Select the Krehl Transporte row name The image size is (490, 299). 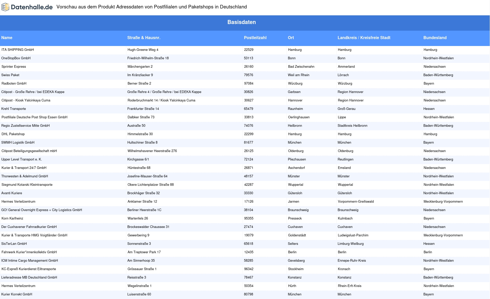coord(14,109)
